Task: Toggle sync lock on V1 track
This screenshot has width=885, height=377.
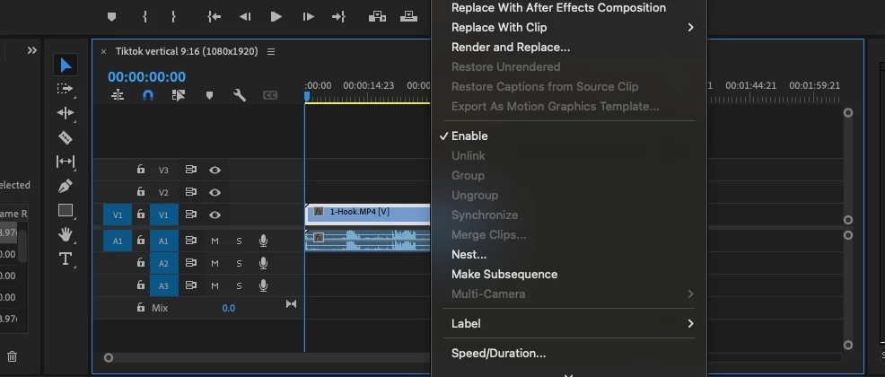Action: tap(191, 215)
